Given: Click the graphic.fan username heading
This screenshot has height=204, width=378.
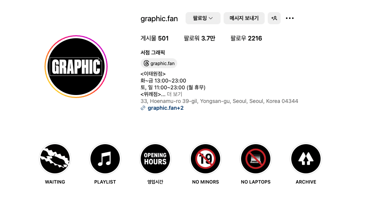Looking at the screenshot, I should 159,19.
